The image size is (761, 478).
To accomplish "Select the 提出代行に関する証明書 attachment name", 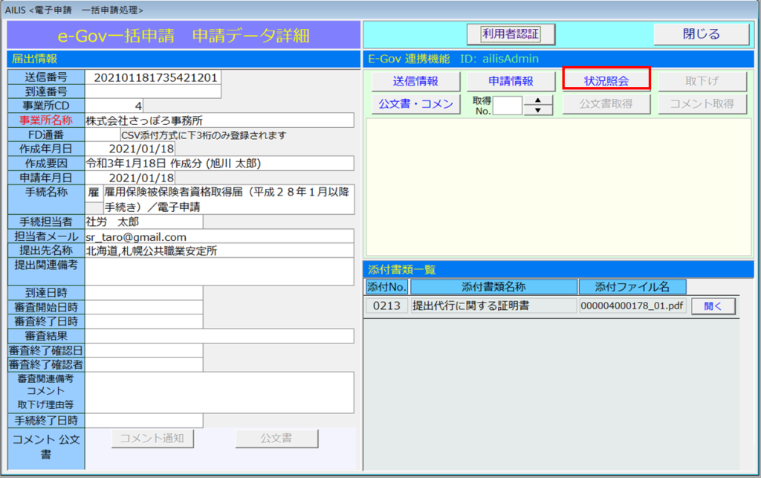I will coord(493,306).
